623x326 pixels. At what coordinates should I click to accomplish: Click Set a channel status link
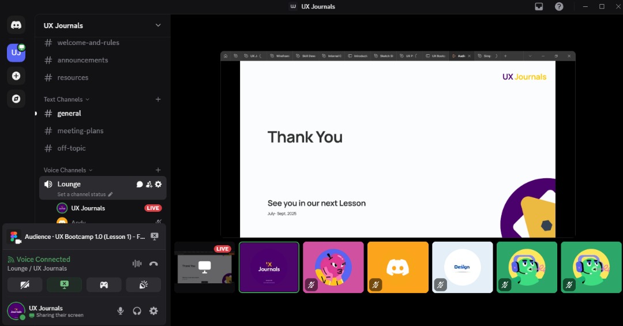click(81, 194)
